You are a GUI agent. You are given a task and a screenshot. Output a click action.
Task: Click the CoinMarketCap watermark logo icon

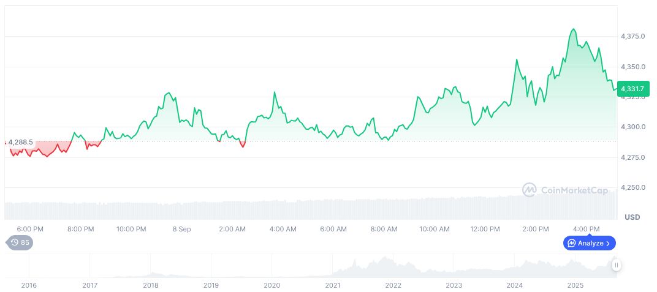point(530,190)
